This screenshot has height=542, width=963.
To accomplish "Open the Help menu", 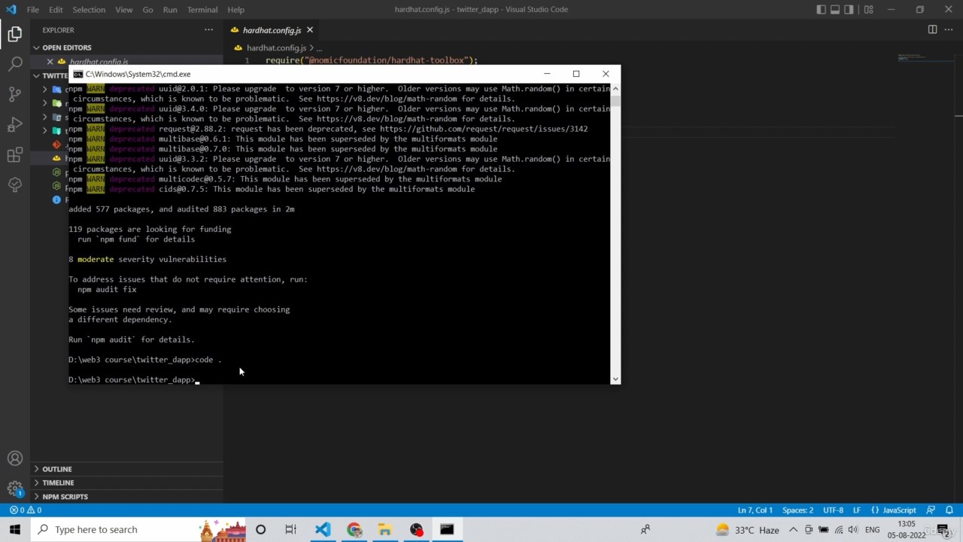I will click(x=235, y=10).
